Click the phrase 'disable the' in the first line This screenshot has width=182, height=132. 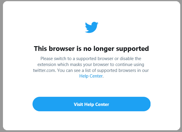(x=130, y=59)
